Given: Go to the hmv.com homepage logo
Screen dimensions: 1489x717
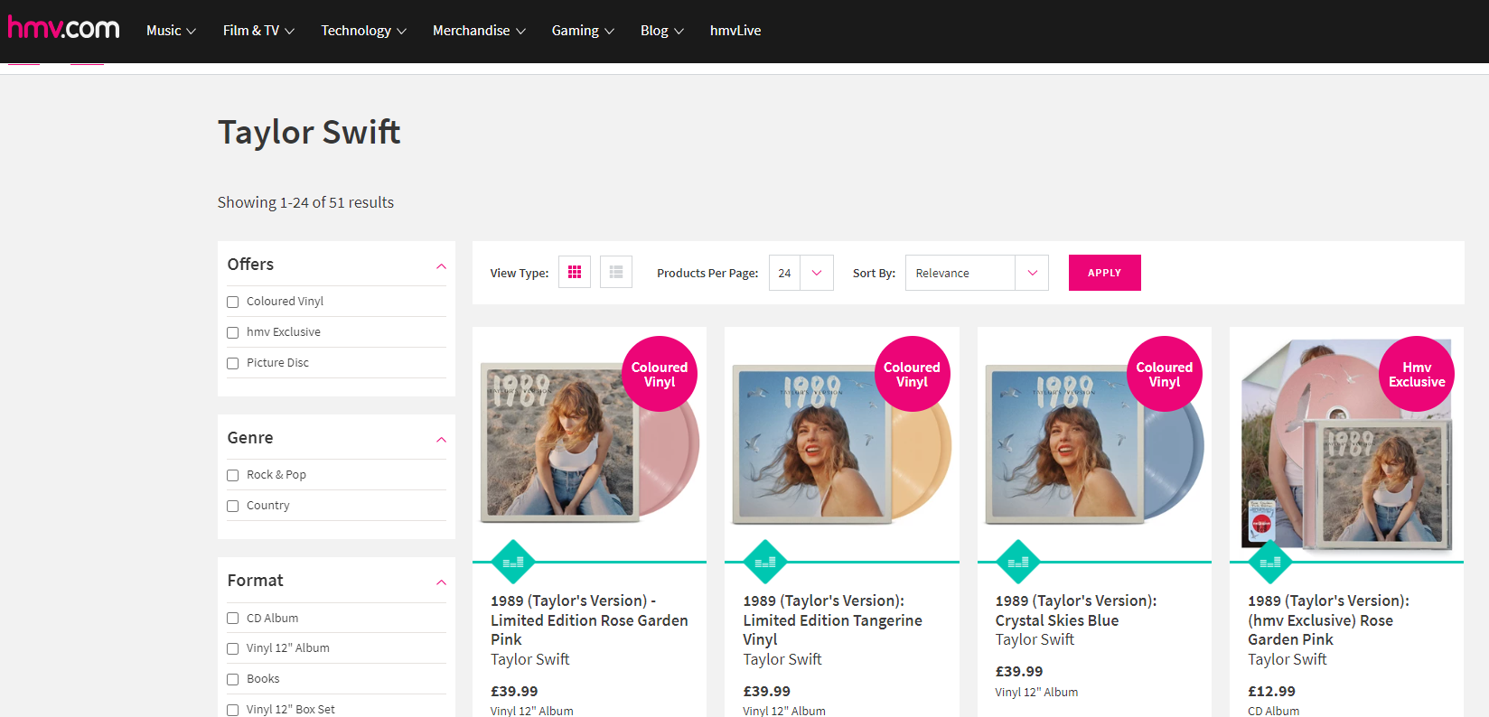Looking at the screenshot, I should coord(63,28).
